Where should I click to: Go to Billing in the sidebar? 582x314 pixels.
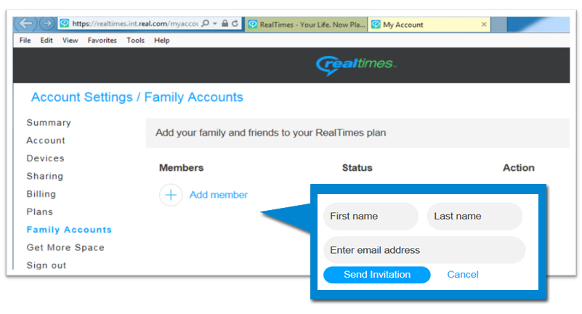[x=41, y=194]
